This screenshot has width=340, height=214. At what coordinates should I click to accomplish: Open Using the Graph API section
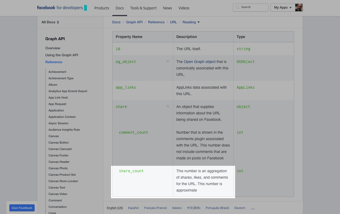[x=62, y=55]
